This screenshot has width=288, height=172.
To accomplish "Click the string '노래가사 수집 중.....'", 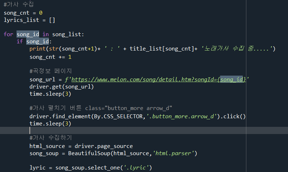I will [237, 49].
